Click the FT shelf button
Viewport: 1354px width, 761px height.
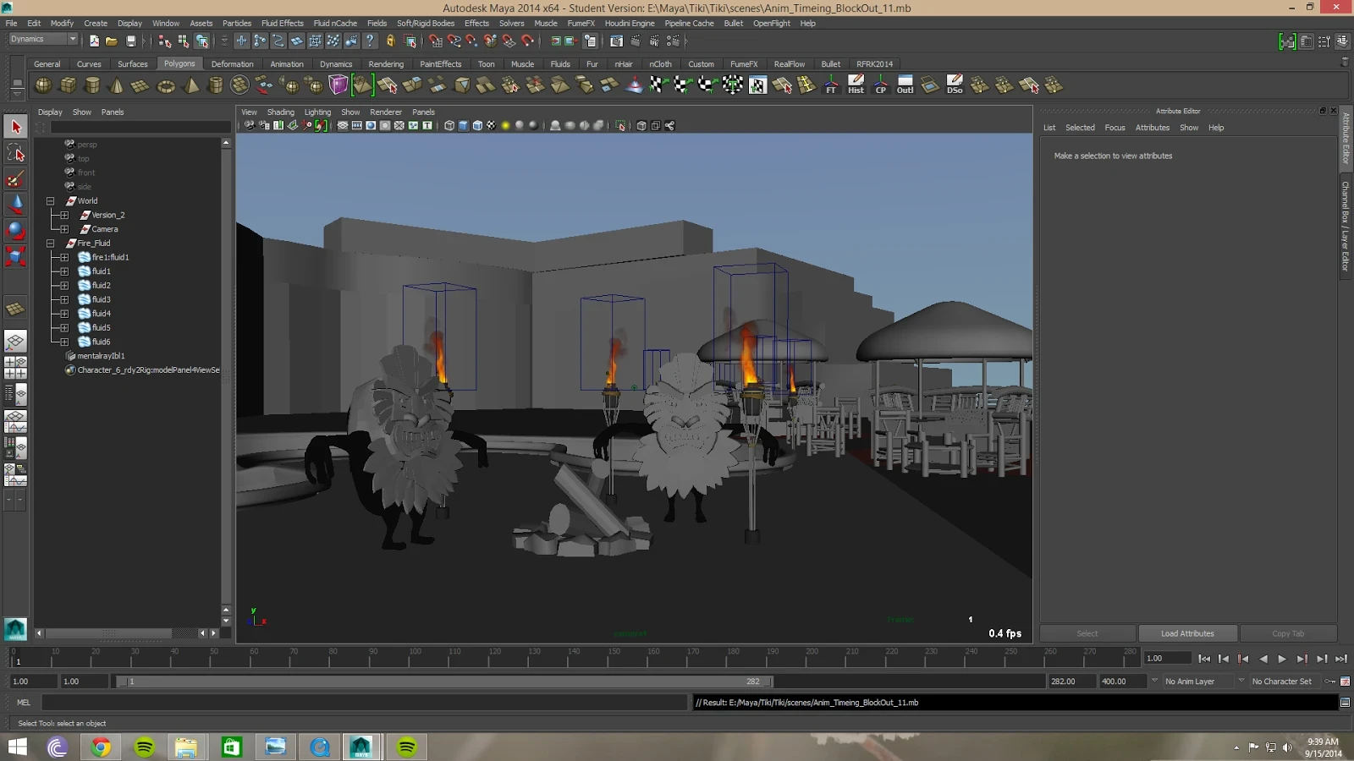point(831,85)
